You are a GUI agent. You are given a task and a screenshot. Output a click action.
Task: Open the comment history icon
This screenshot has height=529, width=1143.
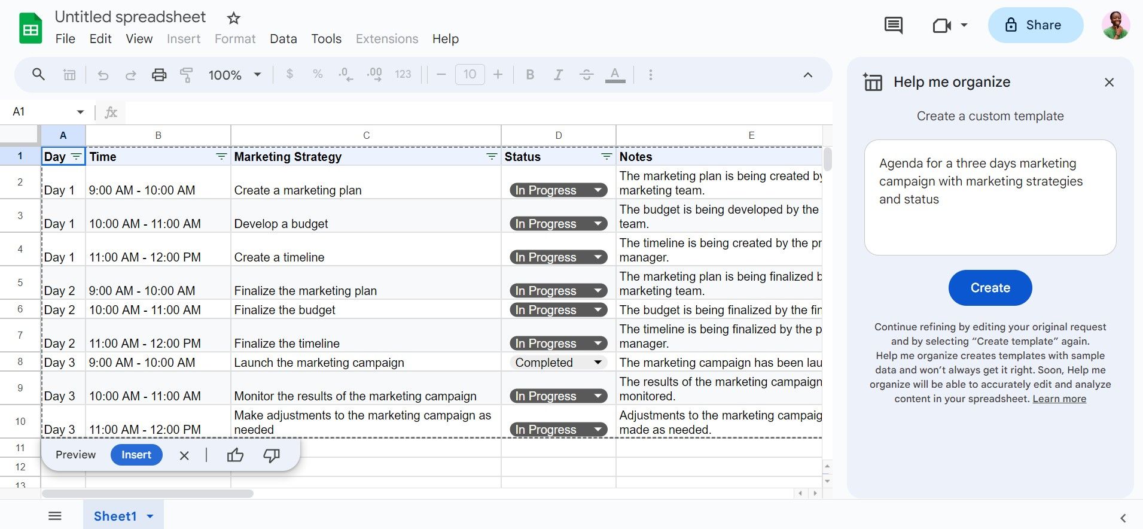pyautogui.click(x=893, y=25)
